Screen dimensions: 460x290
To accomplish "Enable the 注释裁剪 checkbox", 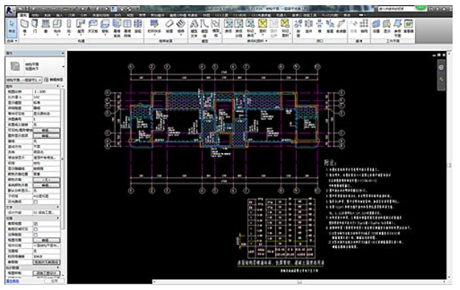I will [35, 235].
